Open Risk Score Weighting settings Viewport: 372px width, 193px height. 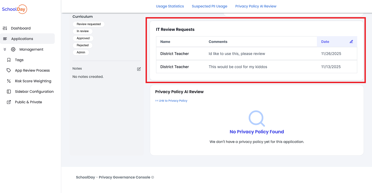33,81
